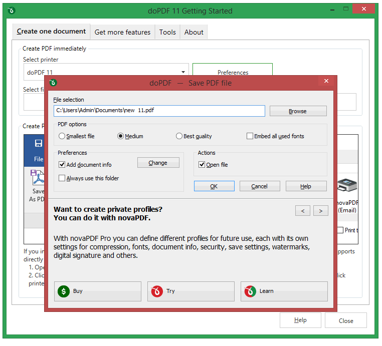The width and height of the screenshot is (382, 346).
Task: Click the 'Create PDF immediately' group label
Action: [x=54, y=49]
